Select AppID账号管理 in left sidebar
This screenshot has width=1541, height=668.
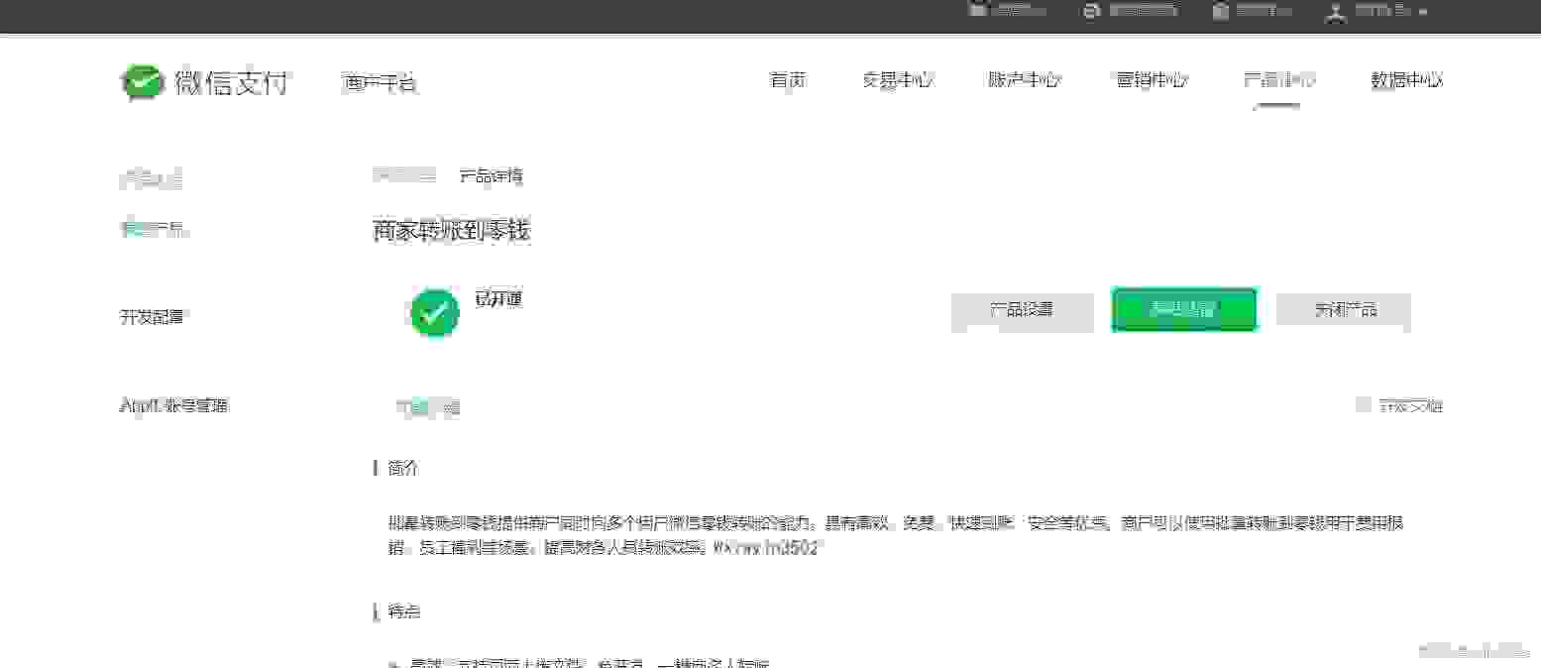pyautogui.click(x=174, y=405)
